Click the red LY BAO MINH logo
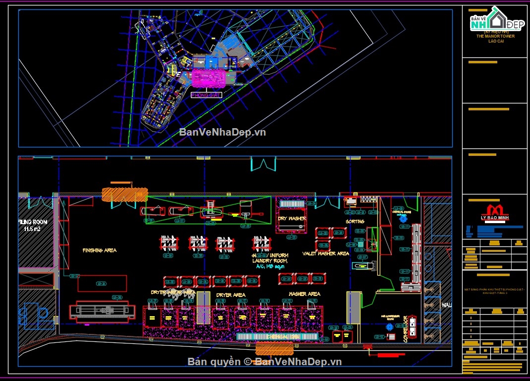 tap(495, 210)
